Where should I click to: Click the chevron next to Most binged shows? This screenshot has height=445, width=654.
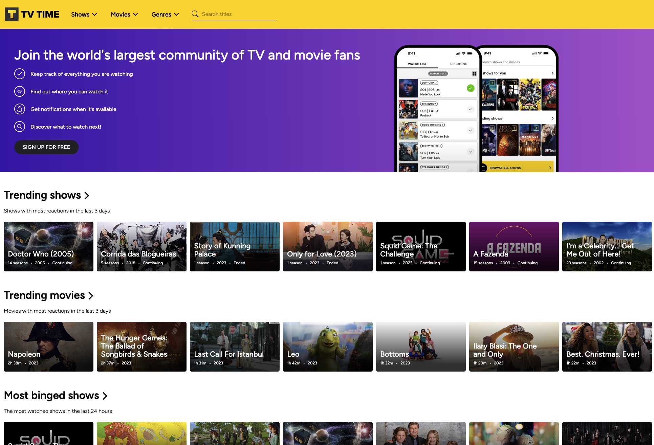click(x=105, y=396)
